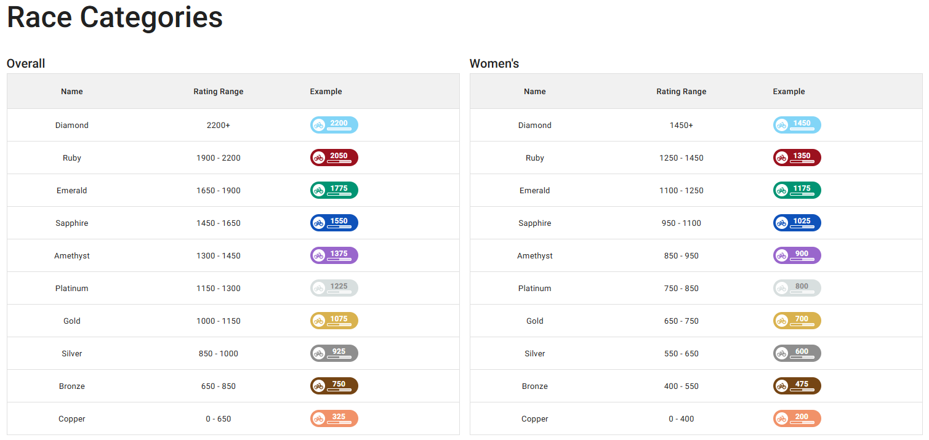Click the Women's Diamond 1450 badge

tap(797, 125)
